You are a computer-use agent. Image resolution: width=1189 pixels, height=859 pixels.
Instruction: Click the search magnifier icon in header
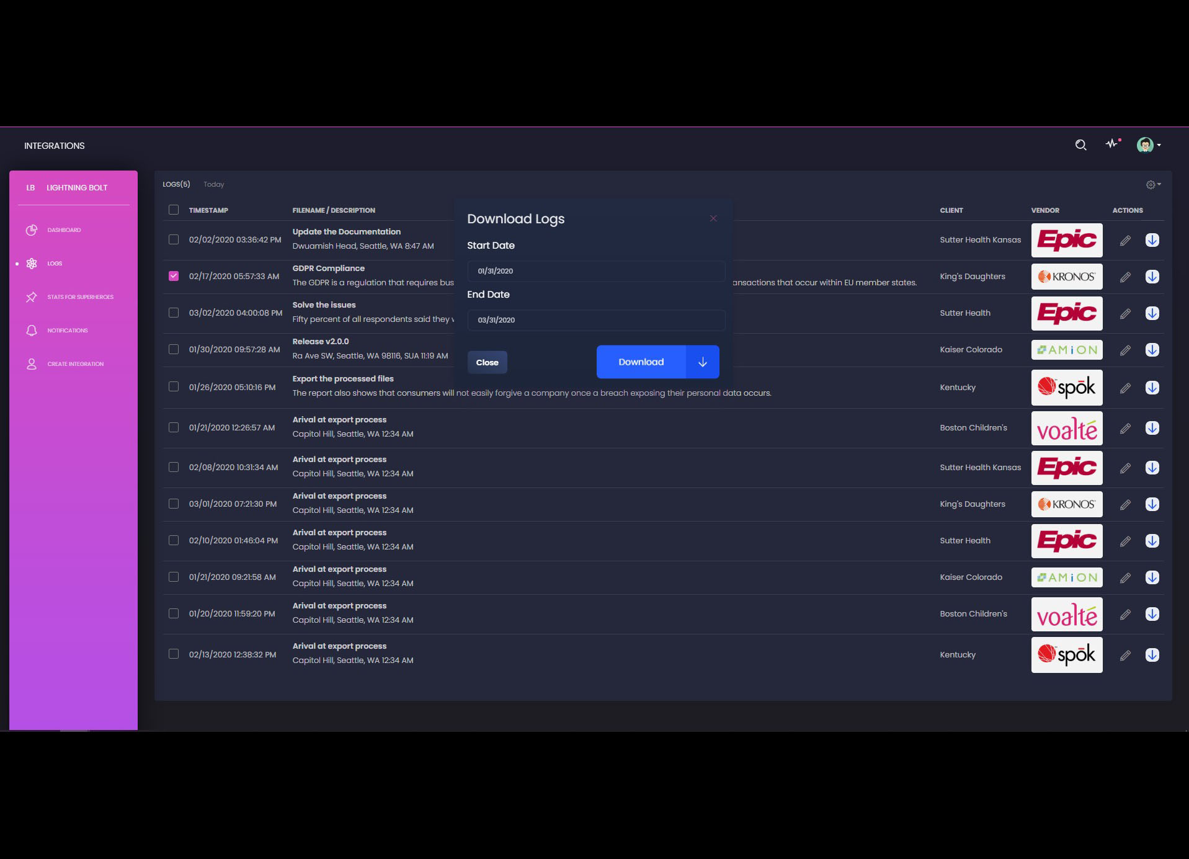[1080, 145]
